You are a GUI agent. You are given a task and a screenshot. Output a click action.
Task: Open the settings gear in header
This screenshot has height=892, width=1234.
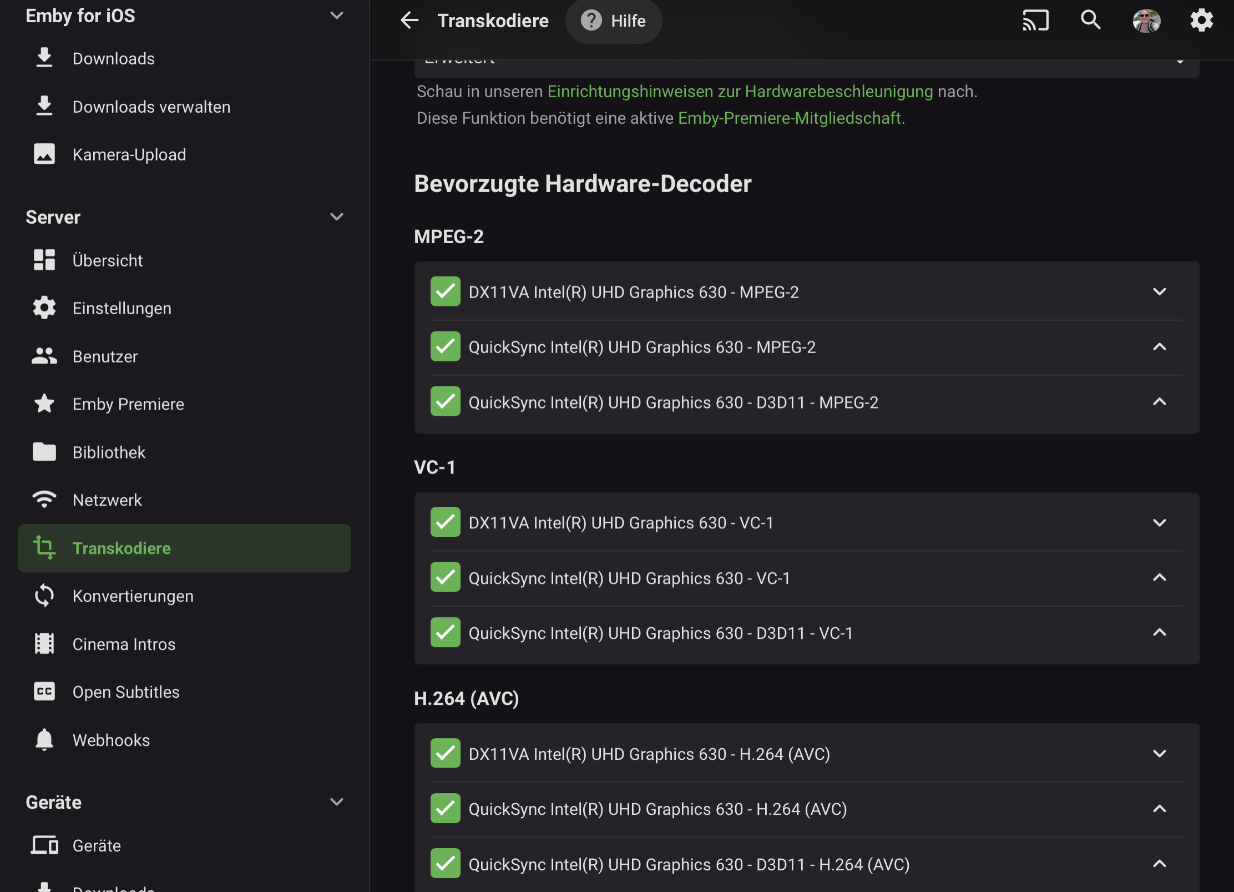click(x=1201, y=21)
